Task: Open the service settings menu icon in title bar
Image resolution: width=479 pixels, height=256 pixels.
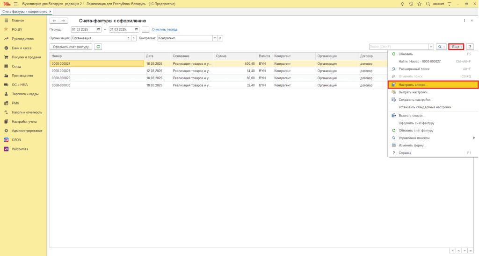Action: point(450,4)
